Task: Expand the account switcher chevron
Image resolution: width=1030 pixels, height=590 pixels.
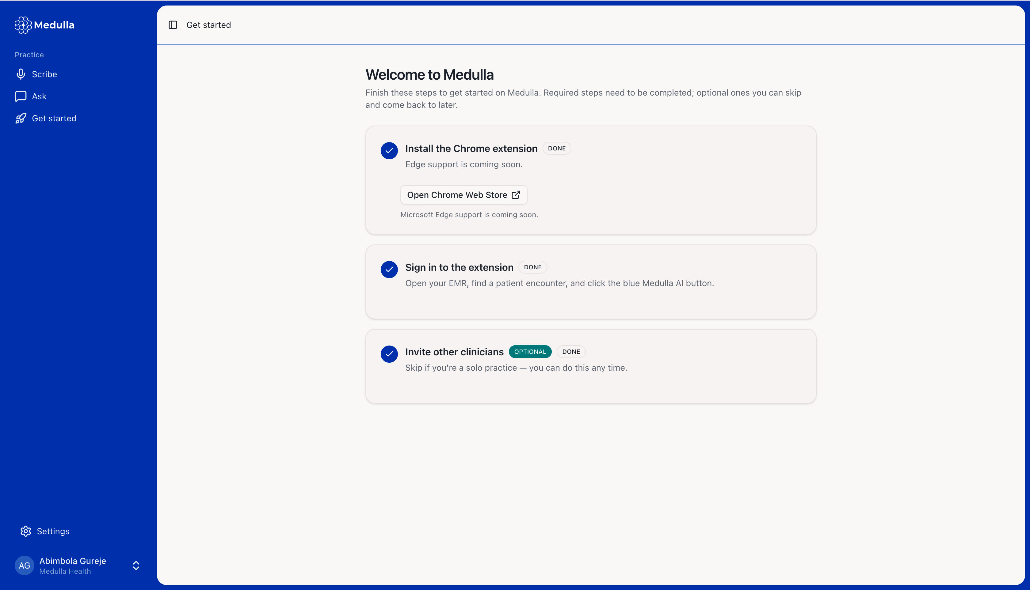Action: [x=136, y=565]
